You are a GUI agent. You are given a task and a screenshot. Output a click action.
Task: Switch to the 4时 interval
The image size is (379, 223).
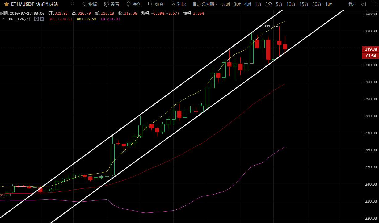pyautogui.click(x=247, y=4)
